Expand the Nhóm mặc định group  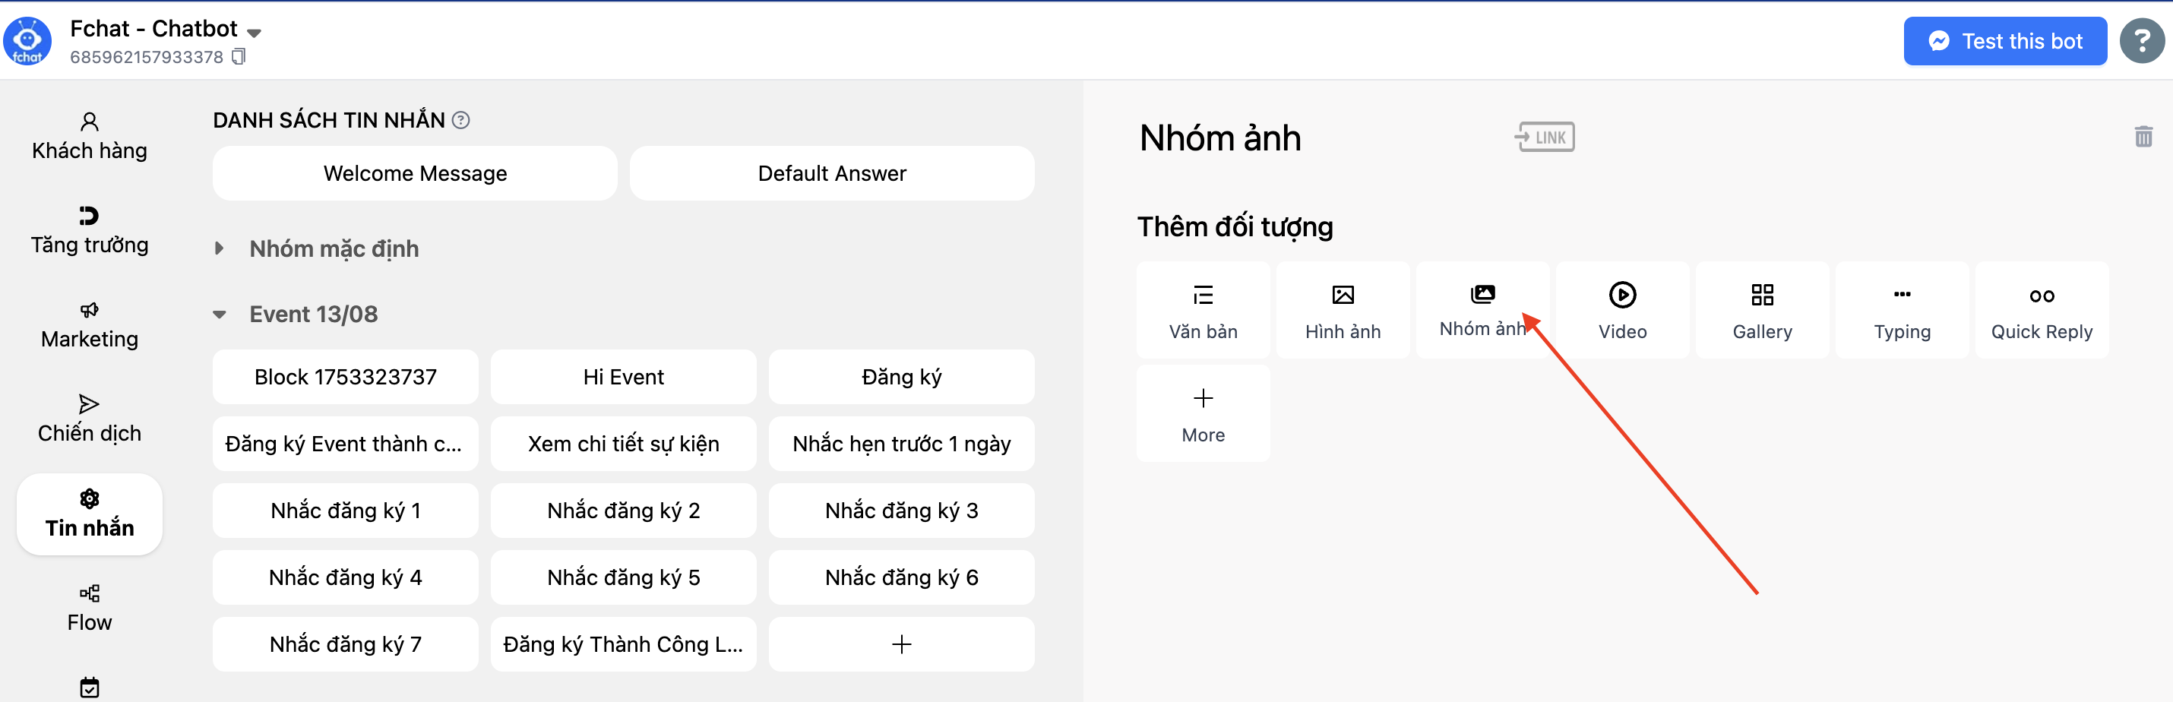(220, 248)
